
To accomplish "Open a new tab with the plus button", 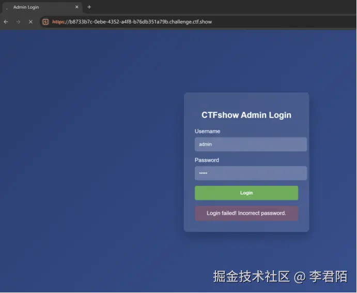I will coord(89,7).
